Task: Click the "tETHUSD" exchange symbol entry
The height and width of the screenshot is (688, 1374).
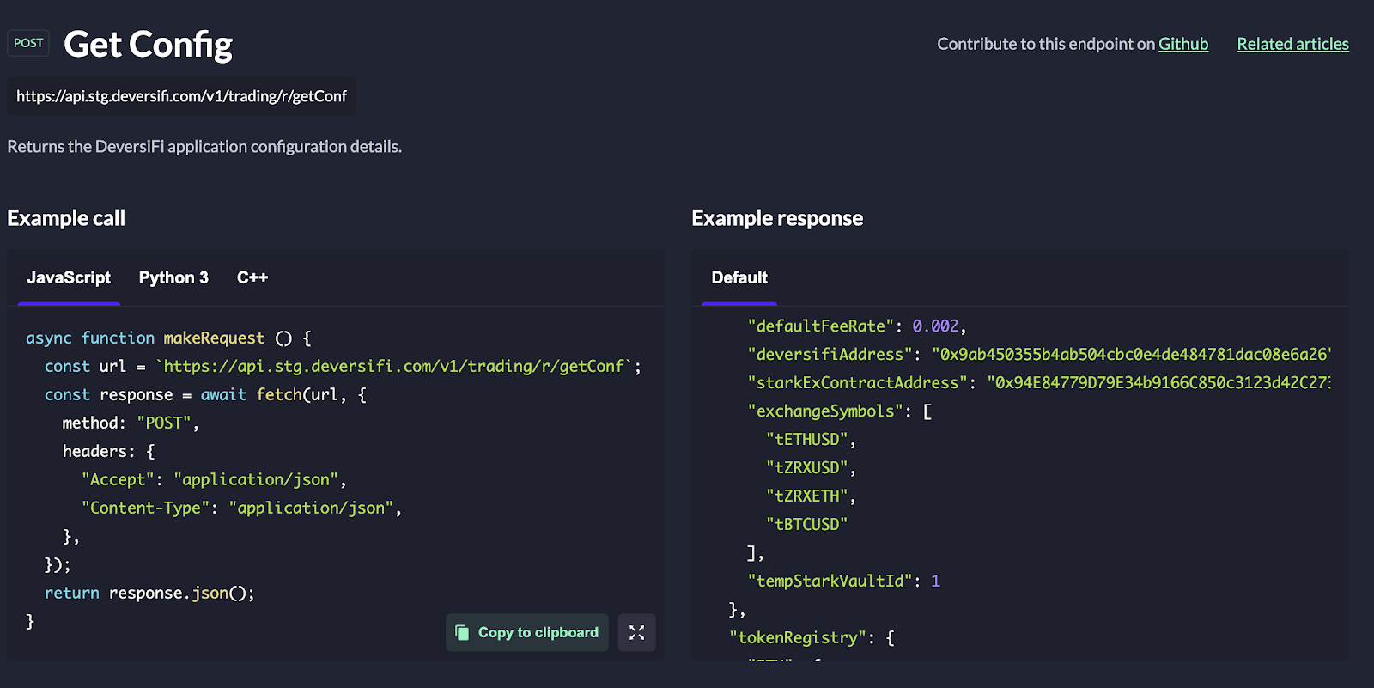Action: 807,439
